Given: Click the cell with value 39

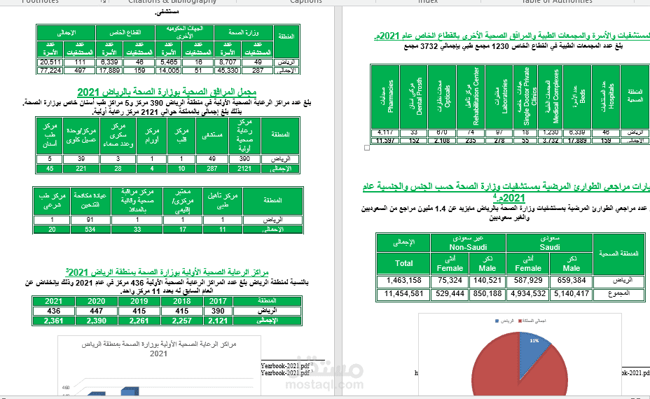Looking at the screenshot, I should (x=81, y=159).
